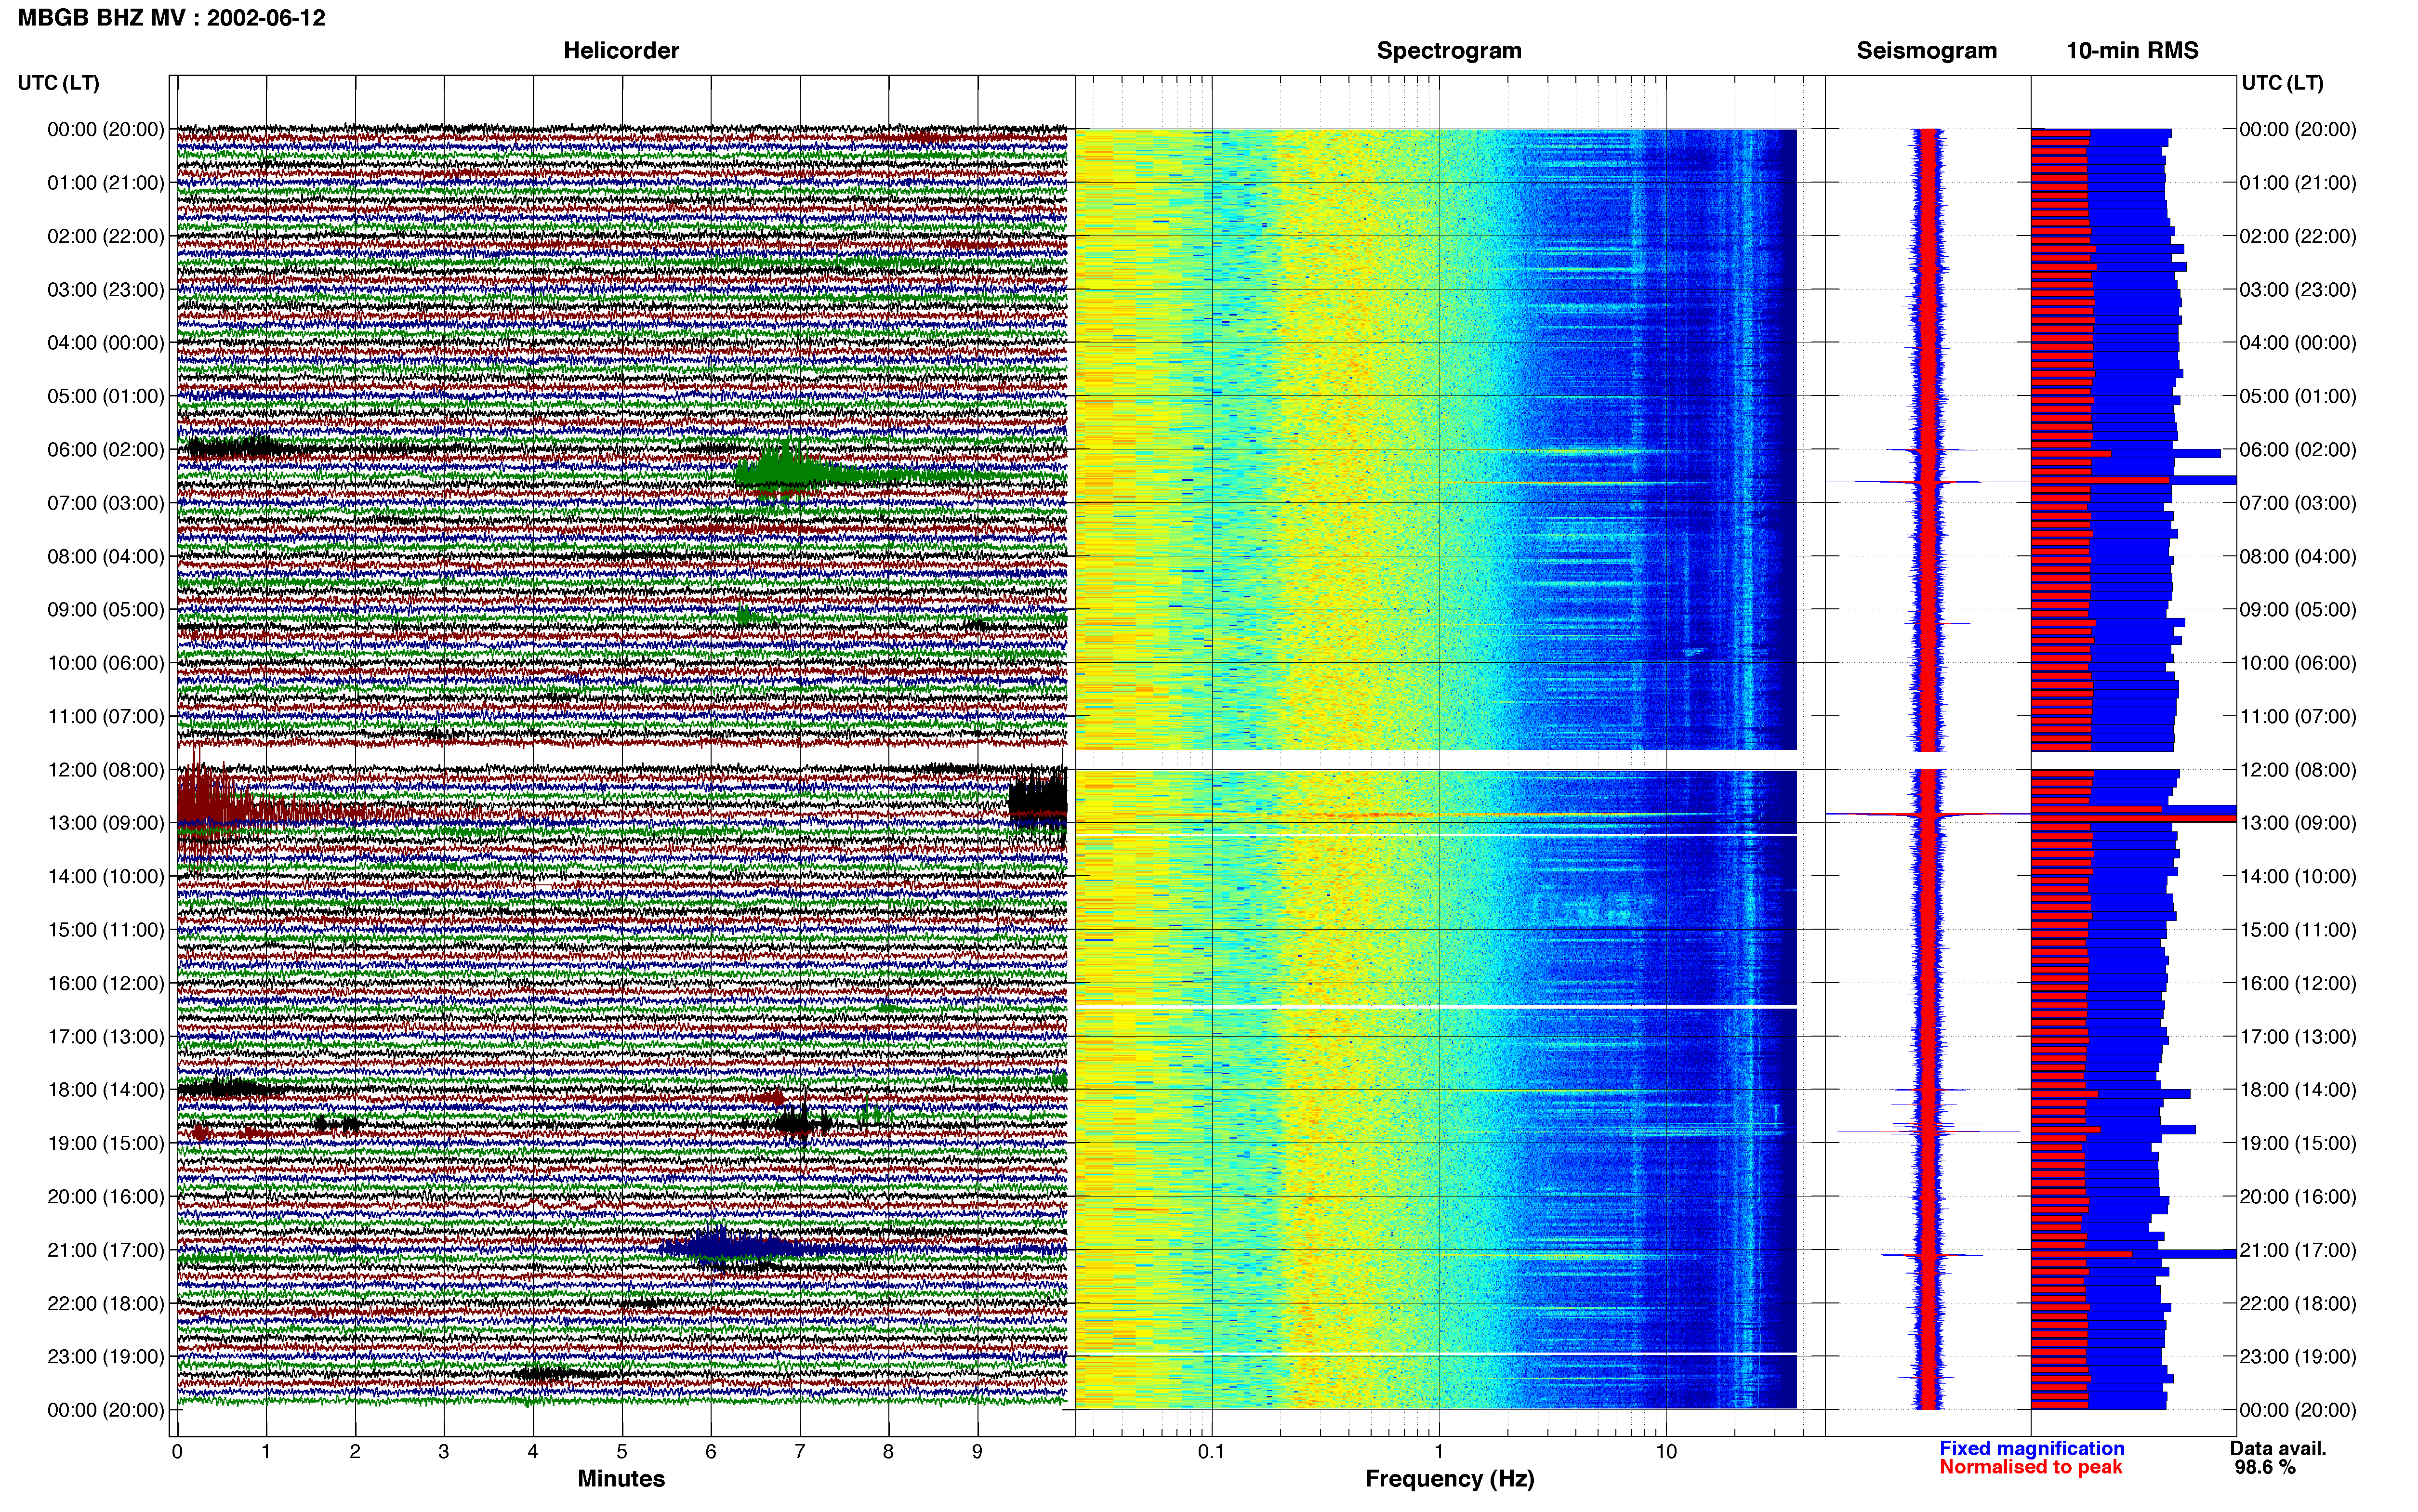This screenshot has height=1512, width=2418.
Task: Click Minutes axis tick label '7'
Action: (x=800, y=1451)
